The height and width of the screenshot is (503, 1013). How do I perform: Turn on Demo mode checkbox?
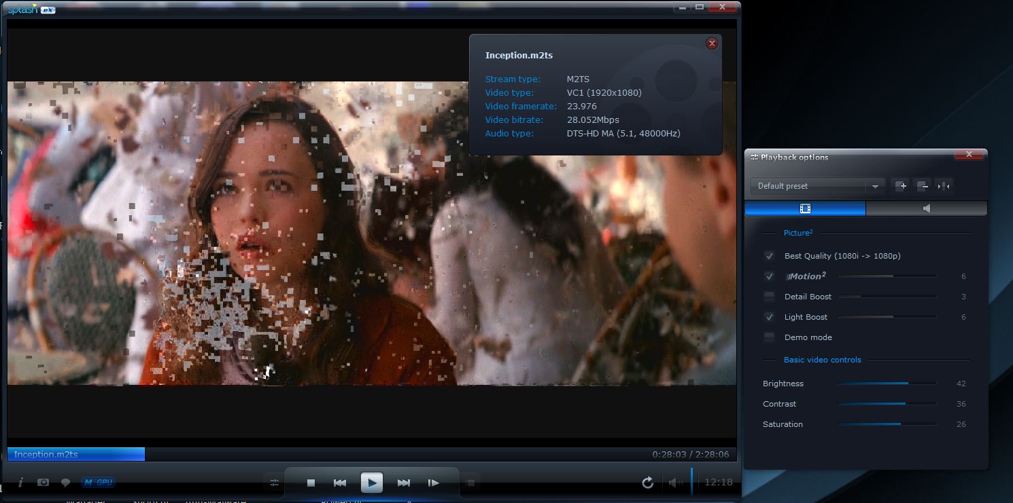(770, 337)
